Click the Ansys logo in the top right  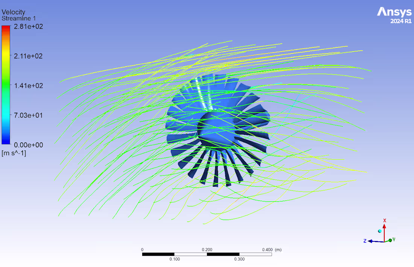click(394, 12)
